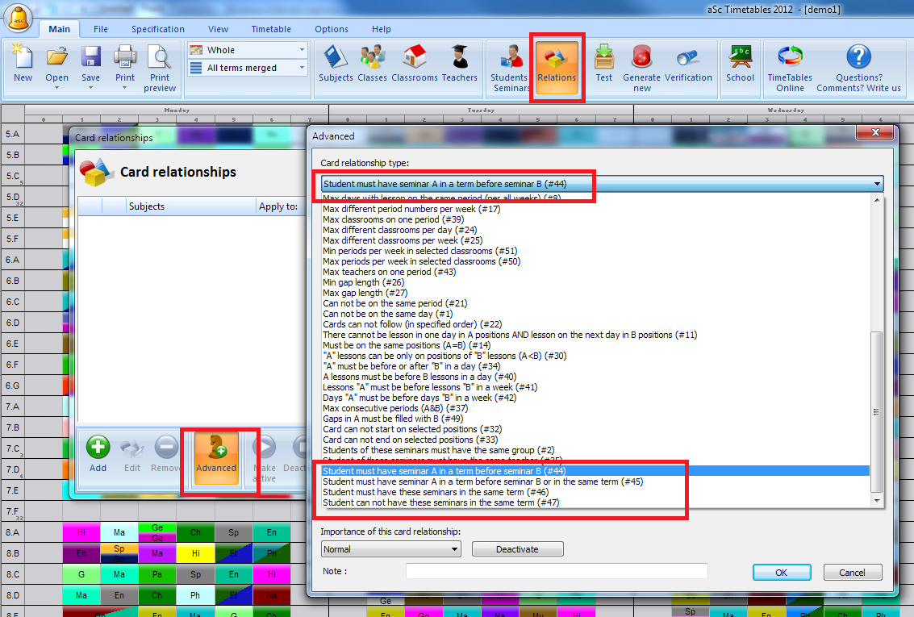Open the Importance Normal dropdown
The width and height of the screenshot is (914, 617).
tap(455, 549)
